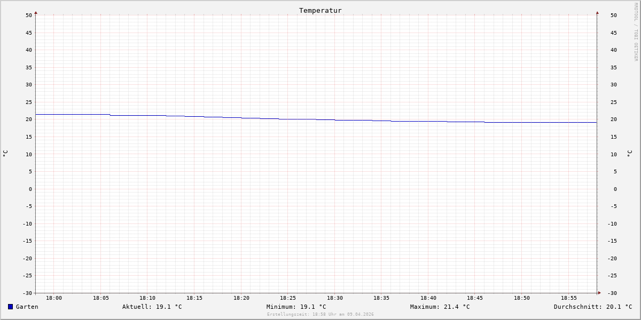Click the Minimum: 19.1 °C reading
Screen dimensions: 641x320
pyautogui.click(x=296, y=307)
